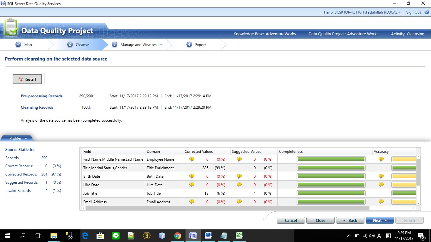The image size is (431, 242).
Task: Click the Suggested Values warning icon for Employee Name
Action: [x=239, y=159]
